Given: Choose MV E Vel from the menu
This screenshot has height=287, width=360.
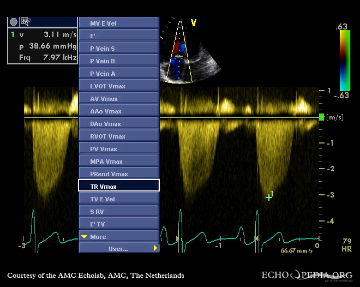Looking at the screenshot, I should [x=119, y=23].
